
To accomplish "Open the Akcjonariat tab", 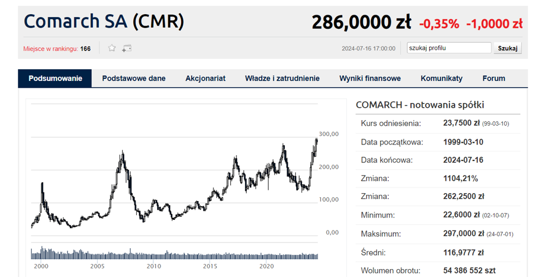I will [x=205, y=78].
